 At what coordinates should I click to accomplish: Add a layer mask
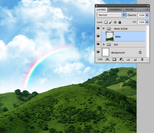[114, 59]
